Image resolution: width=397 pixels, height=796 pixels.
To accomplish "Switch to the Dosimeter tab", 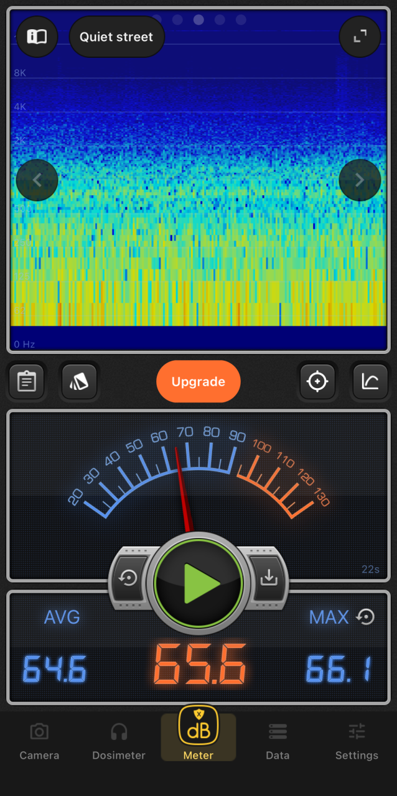I will click(x=119, y=741).
